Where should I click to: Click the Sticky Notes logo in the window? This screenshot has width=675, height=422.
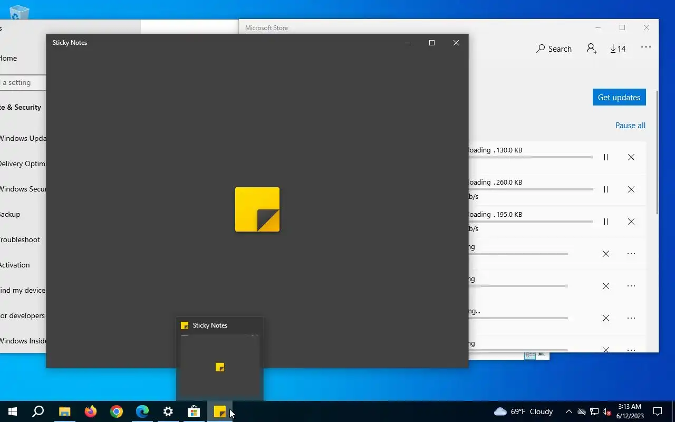tap(257, 209)
